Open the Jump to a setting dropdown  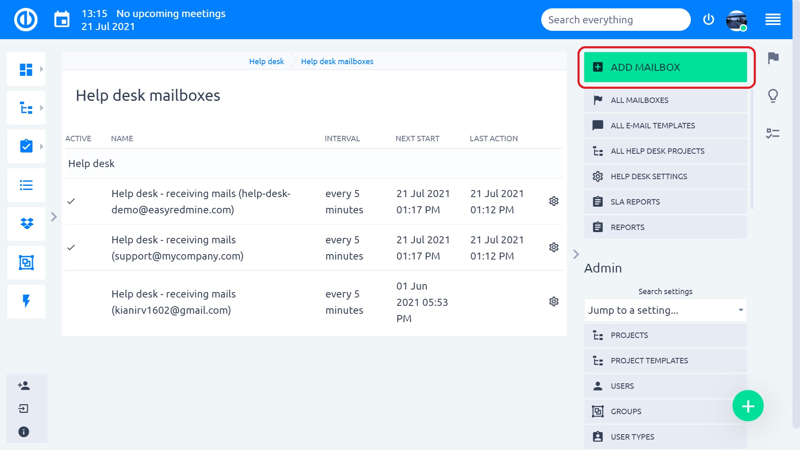(665, 310)
